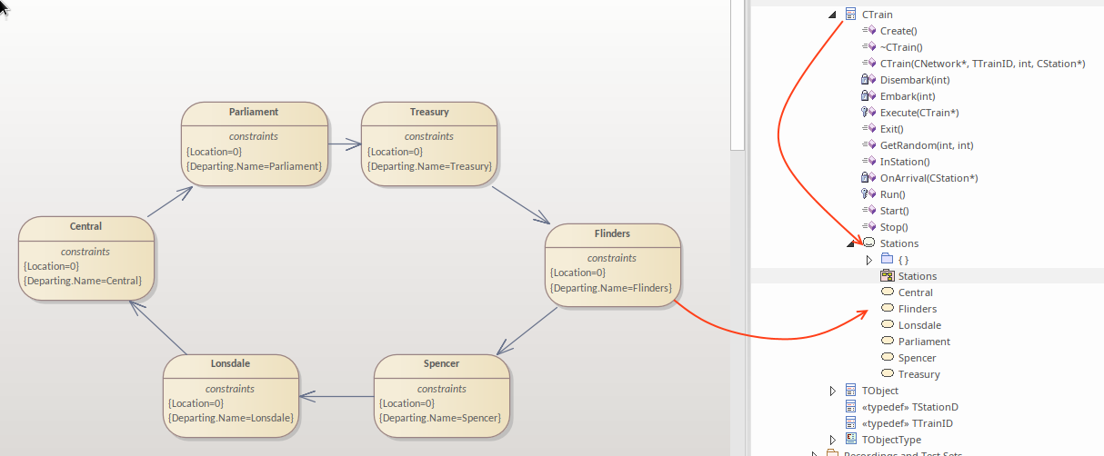Collapse the CTrain class node

coord(832,15)
